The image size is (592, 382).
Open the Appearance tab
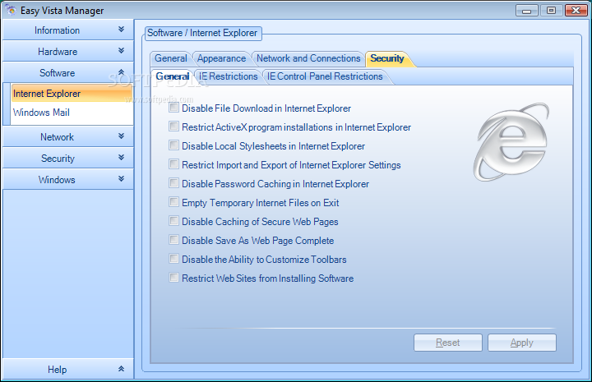point(222,58)
